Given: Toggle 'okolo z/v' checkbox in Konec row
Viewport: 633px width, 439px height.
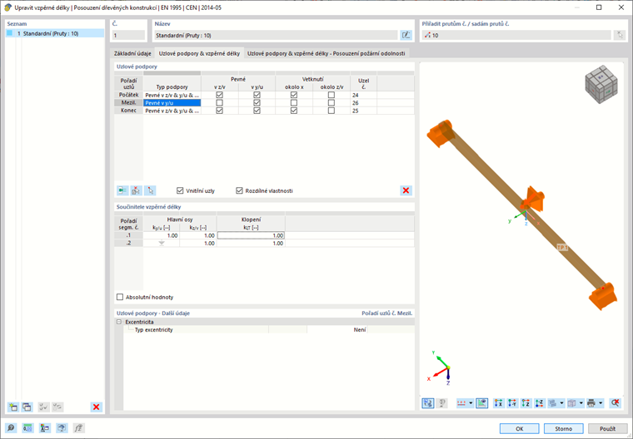Looking at the screenshot, I should (331, 111).
